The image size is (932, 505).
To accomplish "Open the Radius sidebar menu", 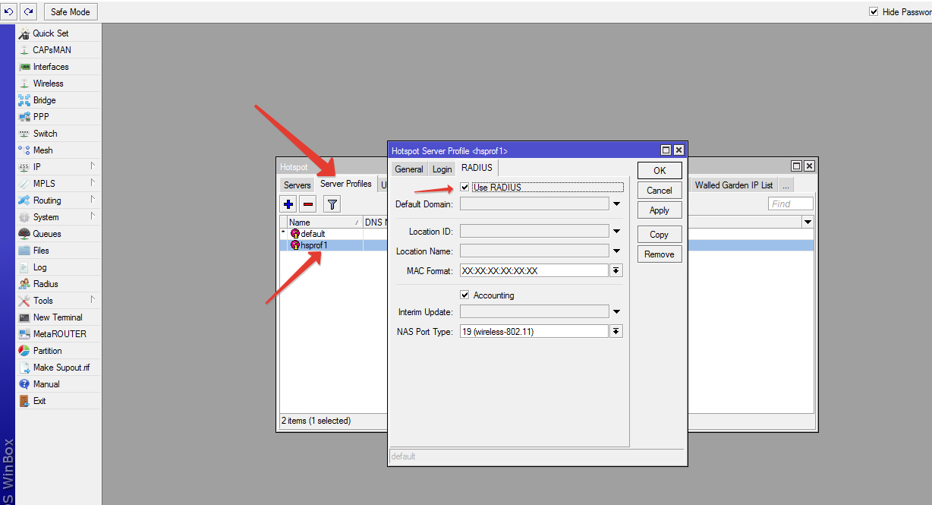I will point(46,284).
